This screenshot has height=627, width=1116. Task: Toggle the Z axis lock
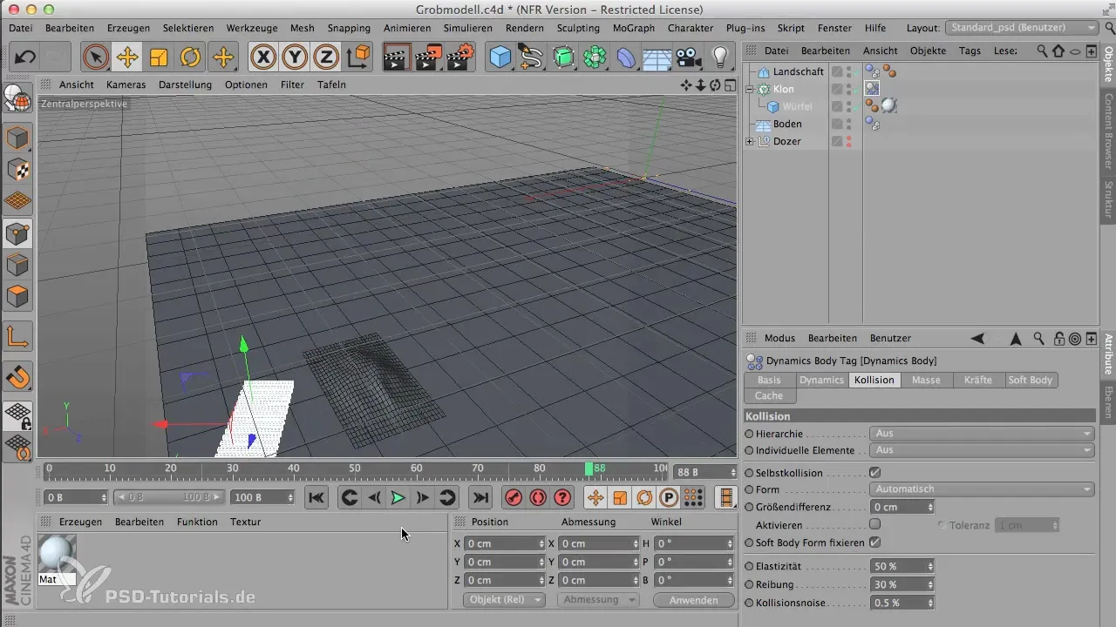(325, 58)
